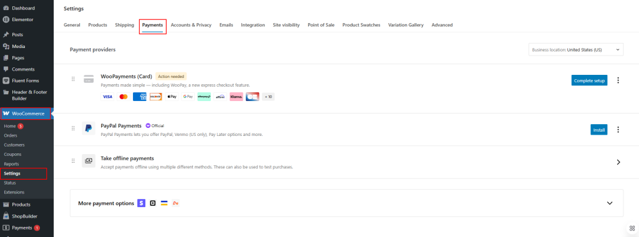Click the Google Pay logo

pos(188,97)
